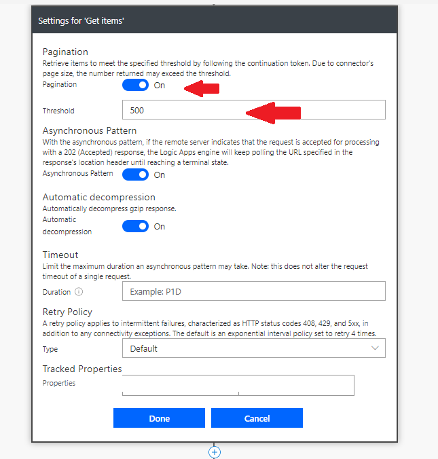Screen dimensions: 438x459
Task: Click the plus icon to add a step
Action: tap(215, 452)
